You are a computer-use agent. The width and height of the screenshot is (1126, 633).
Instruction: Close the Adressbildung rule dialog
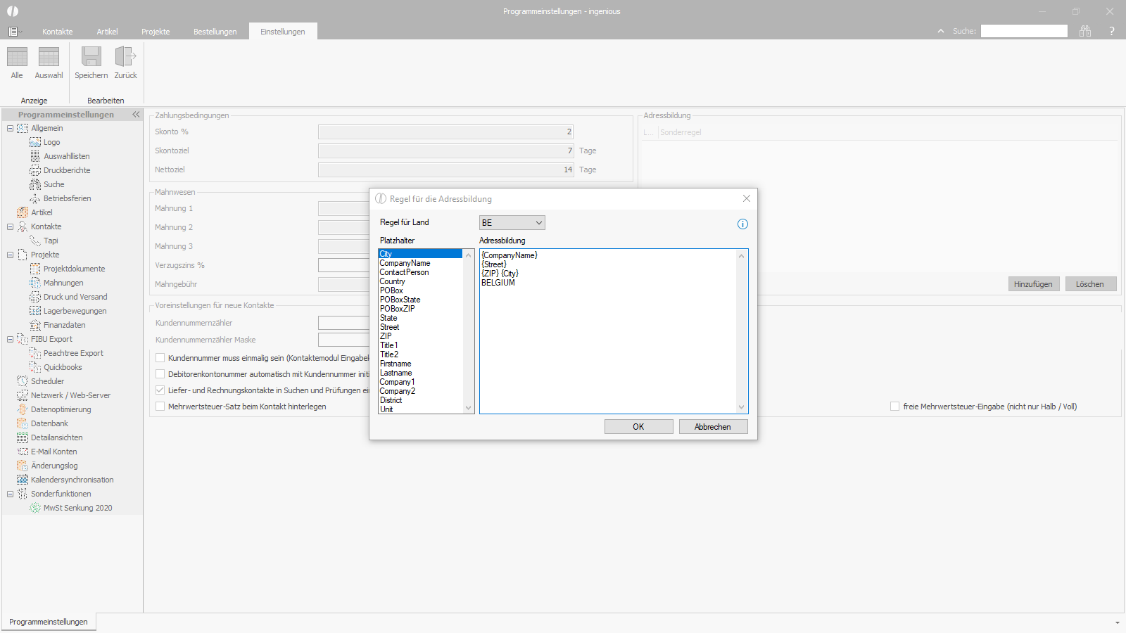coord(747,198)
